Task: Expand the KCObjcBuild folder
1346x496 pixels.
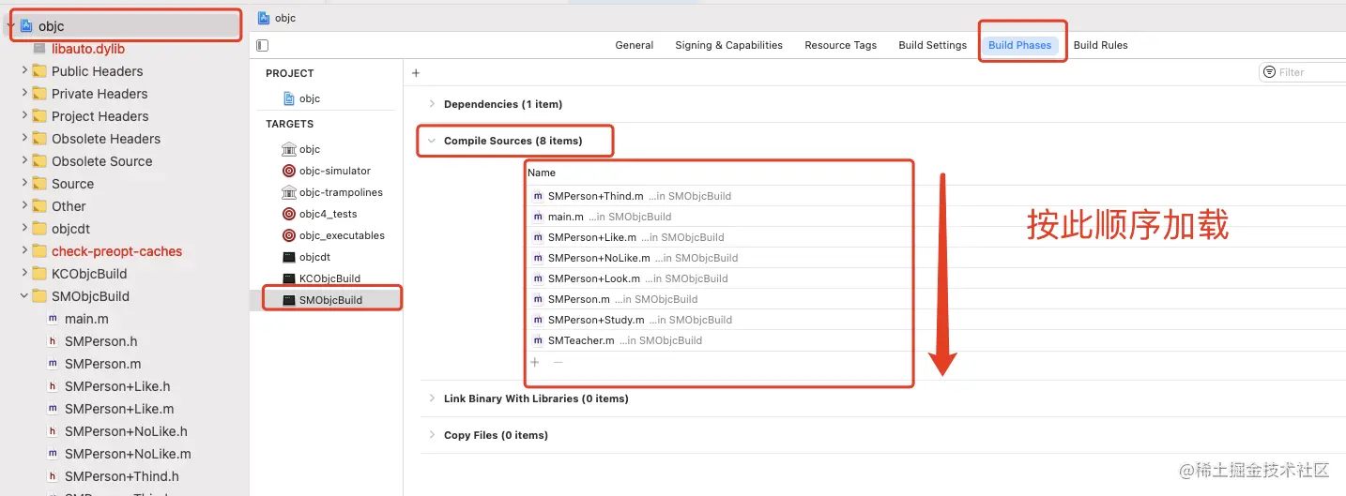Action: pyautogui.click(x=24, y=274)
